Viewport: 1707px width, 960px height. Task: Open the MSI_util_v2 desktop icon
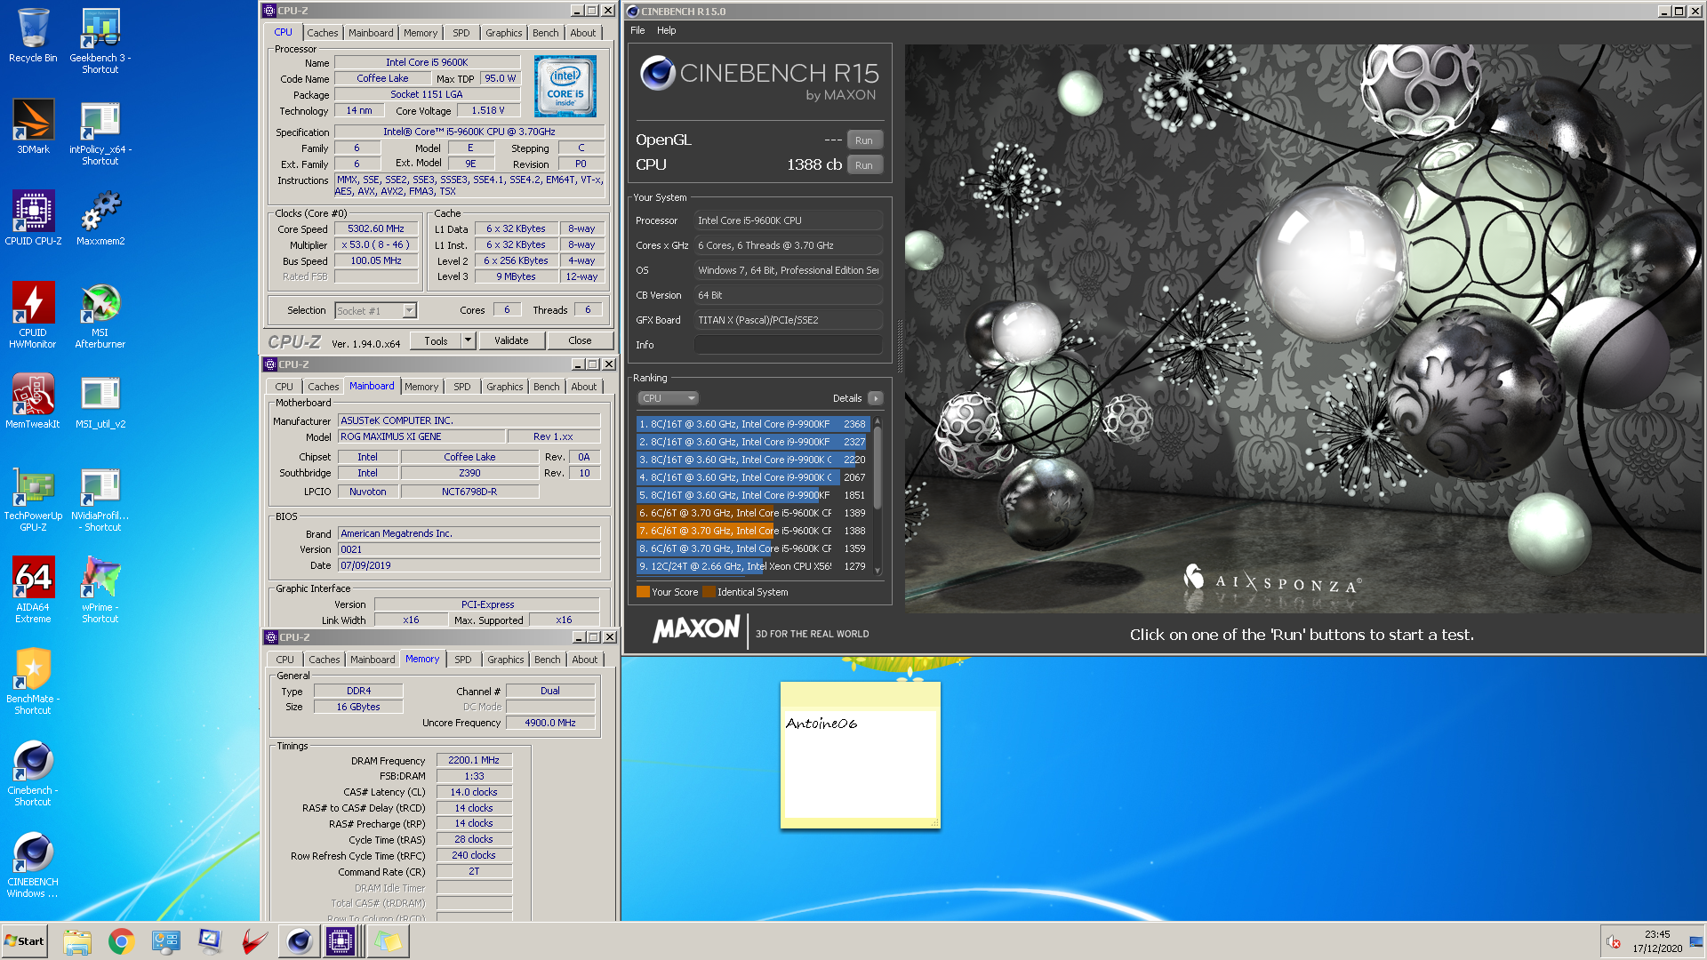coord(100,401)
